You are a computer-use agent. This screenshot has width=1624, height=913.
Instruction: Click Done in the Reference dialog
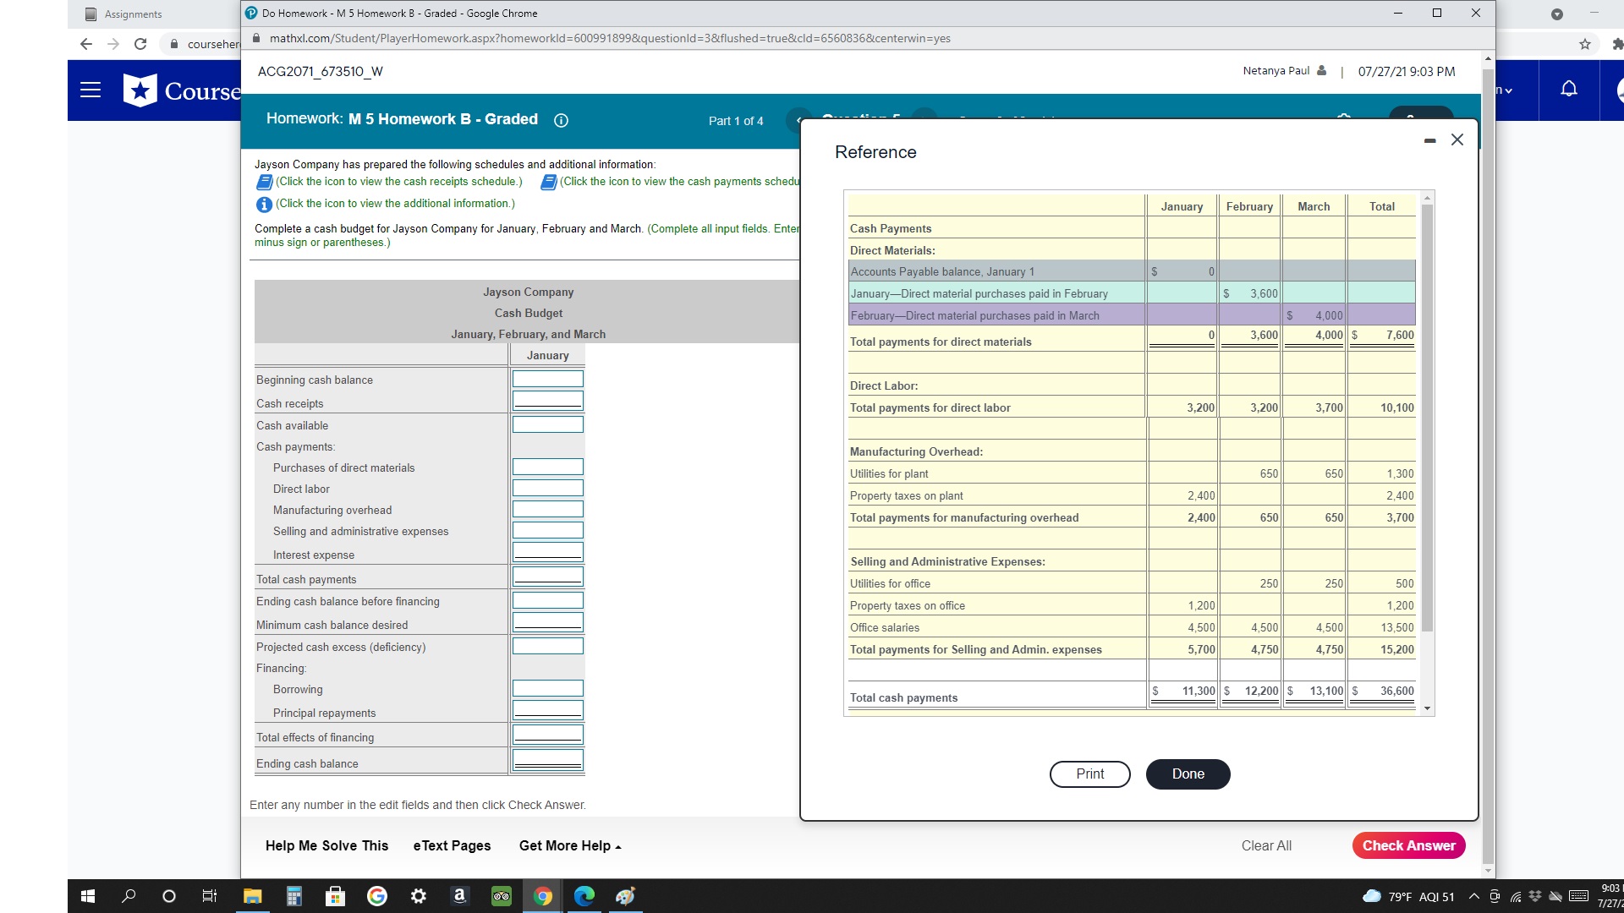tap(1188, 774)
